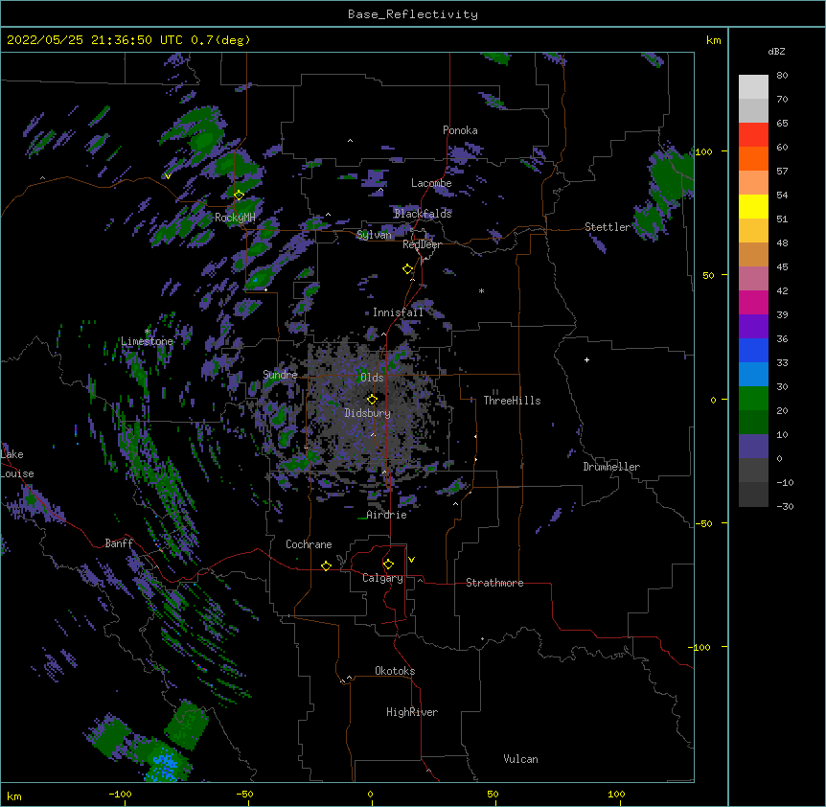Click the Sylvan label on the map
Viewport: 826px width, 807px height.
tap(374, 235)
